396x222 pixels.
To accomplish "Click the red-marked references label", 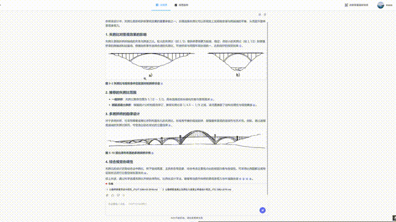I will [x=110, y=184].
